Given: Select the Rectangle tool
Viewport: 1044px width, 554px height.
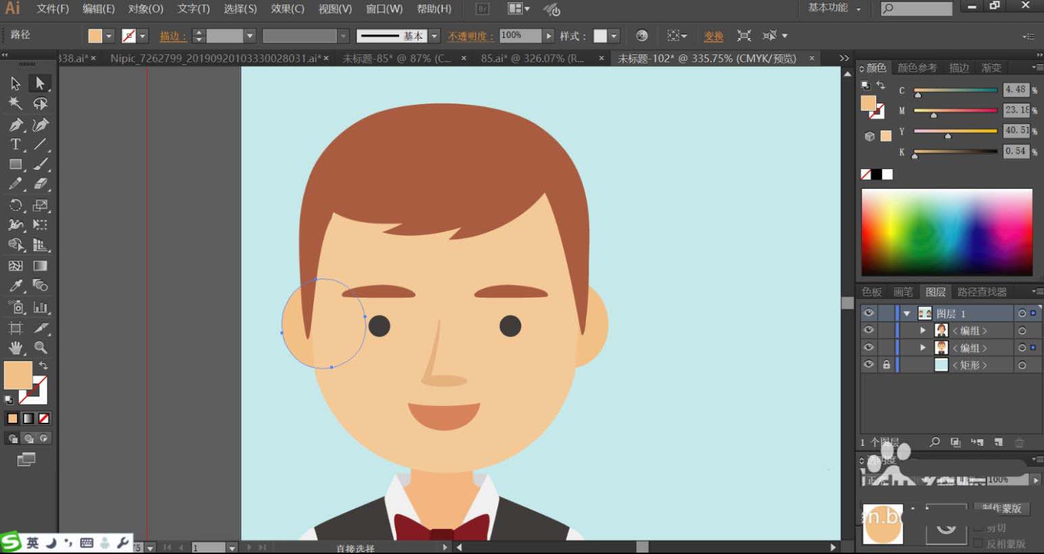Looking at the screenshot, I should pos(15,164).
